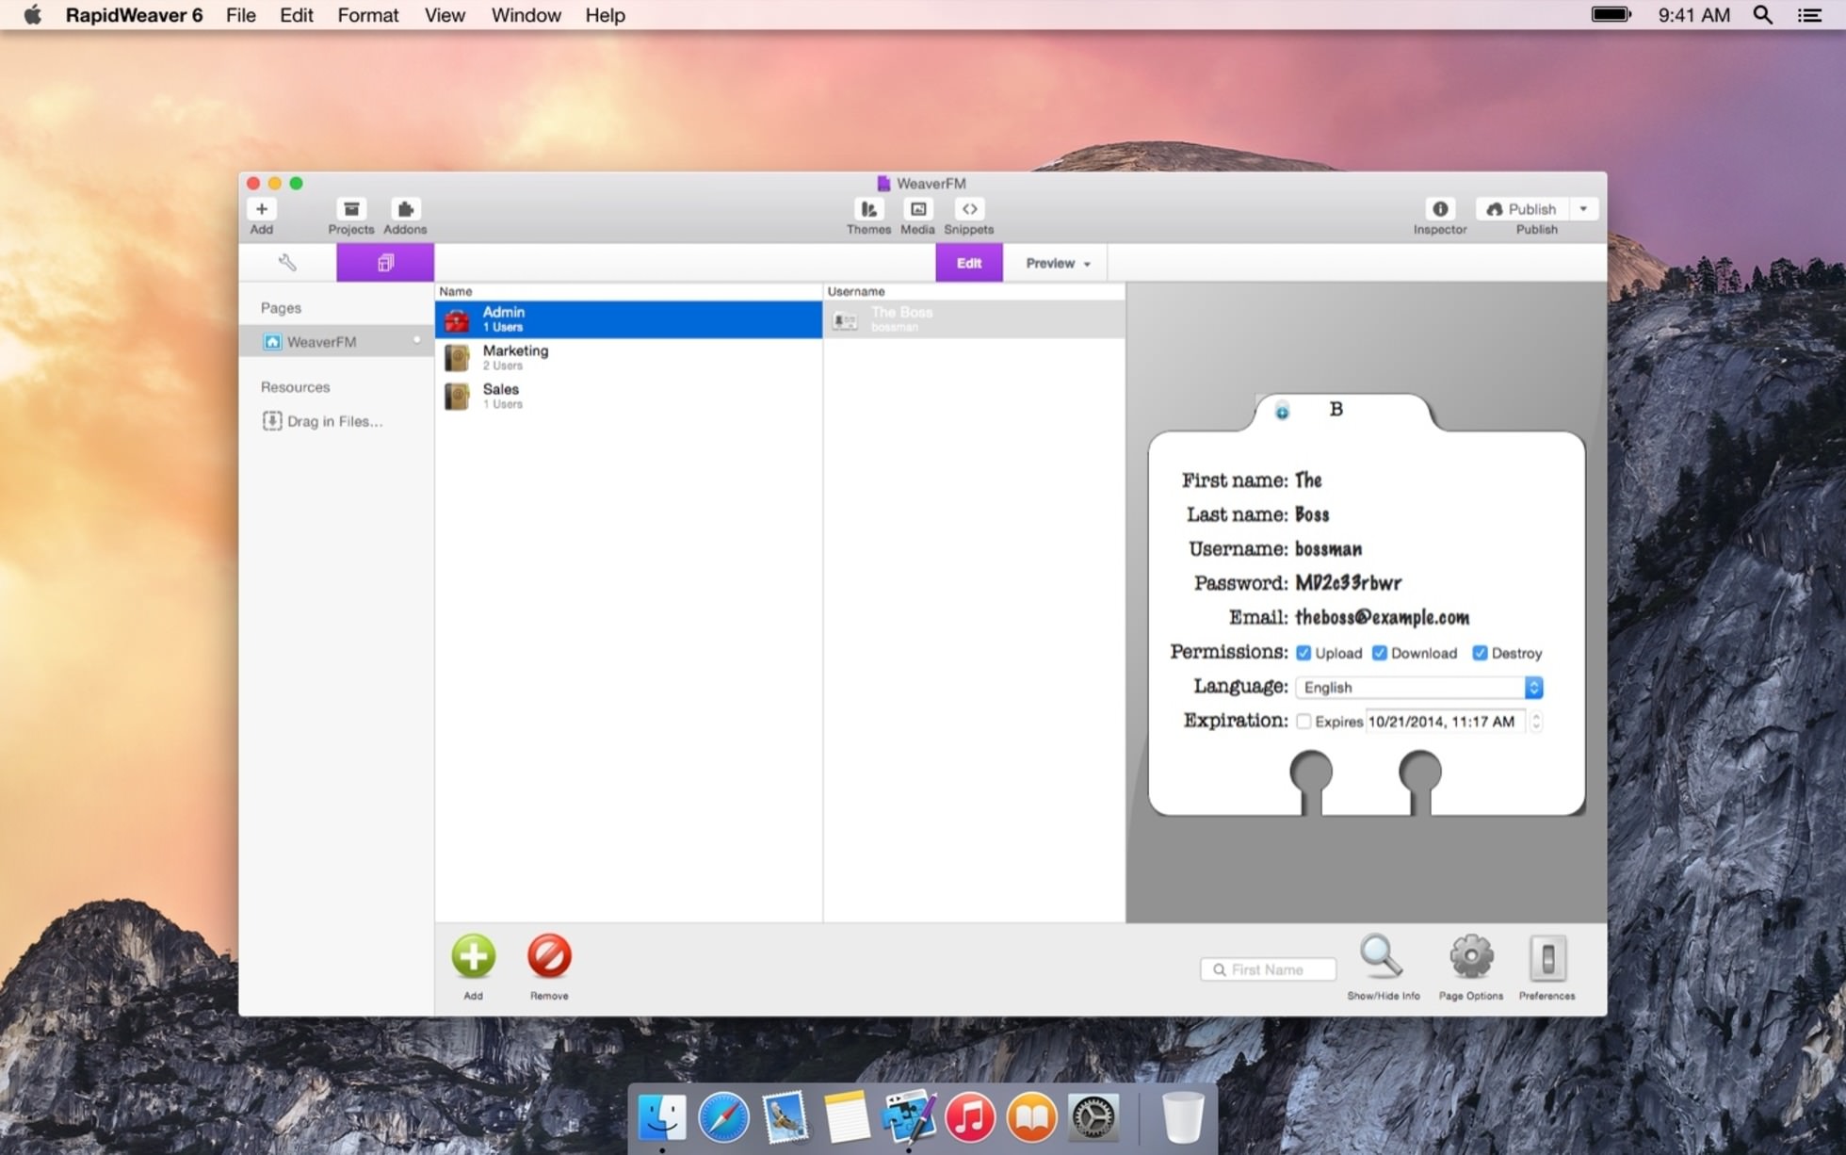Click the green Add button
This screenshot has height=1155, width=1846.
[473, 956]
